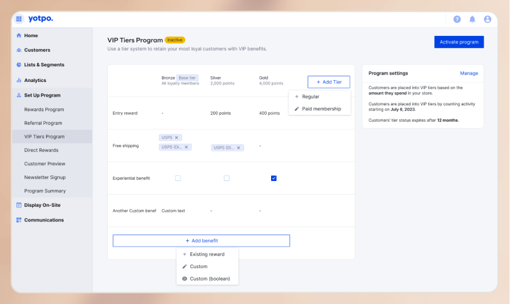This screenshot has width=510, height=304.
Task: Click the Activate program button
Action: click(458, 42)
